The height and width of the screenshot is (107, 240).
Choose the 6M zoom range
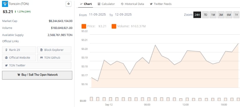point(229,15)
